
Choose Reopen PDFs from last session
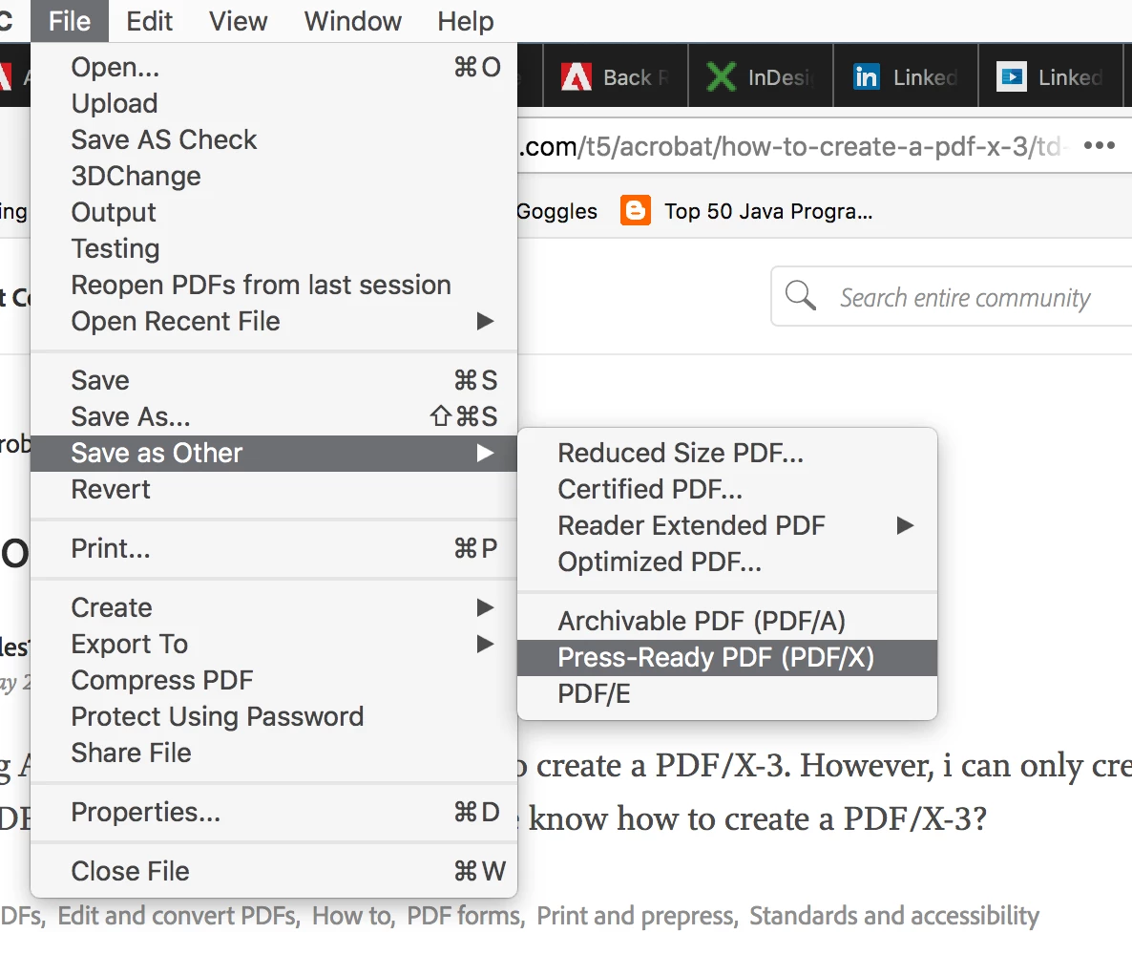pos(274,285)
